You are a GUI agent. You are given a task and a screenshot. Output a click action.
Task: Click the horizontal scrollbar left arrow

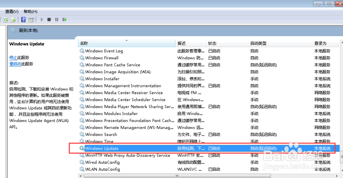click(81, 176)
